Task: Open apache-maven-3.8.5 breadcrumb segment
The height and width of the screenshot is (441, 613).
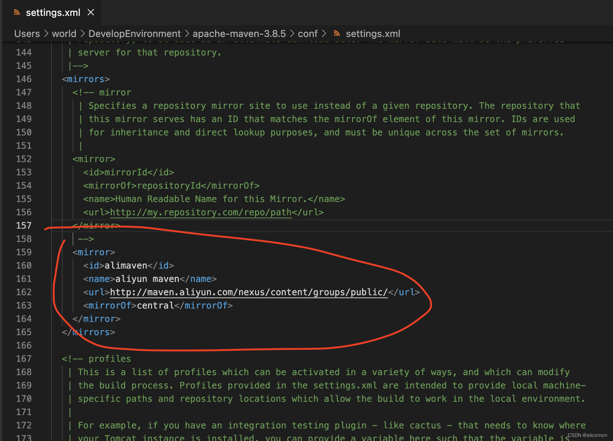Action: (x=239, y=34)
